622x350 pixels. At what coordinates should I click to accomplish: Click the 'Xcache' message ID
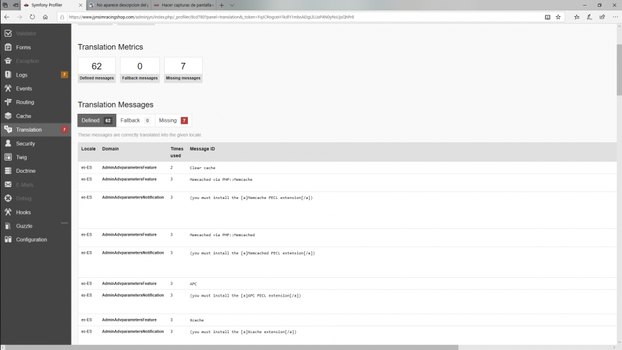tap(197, 320)
